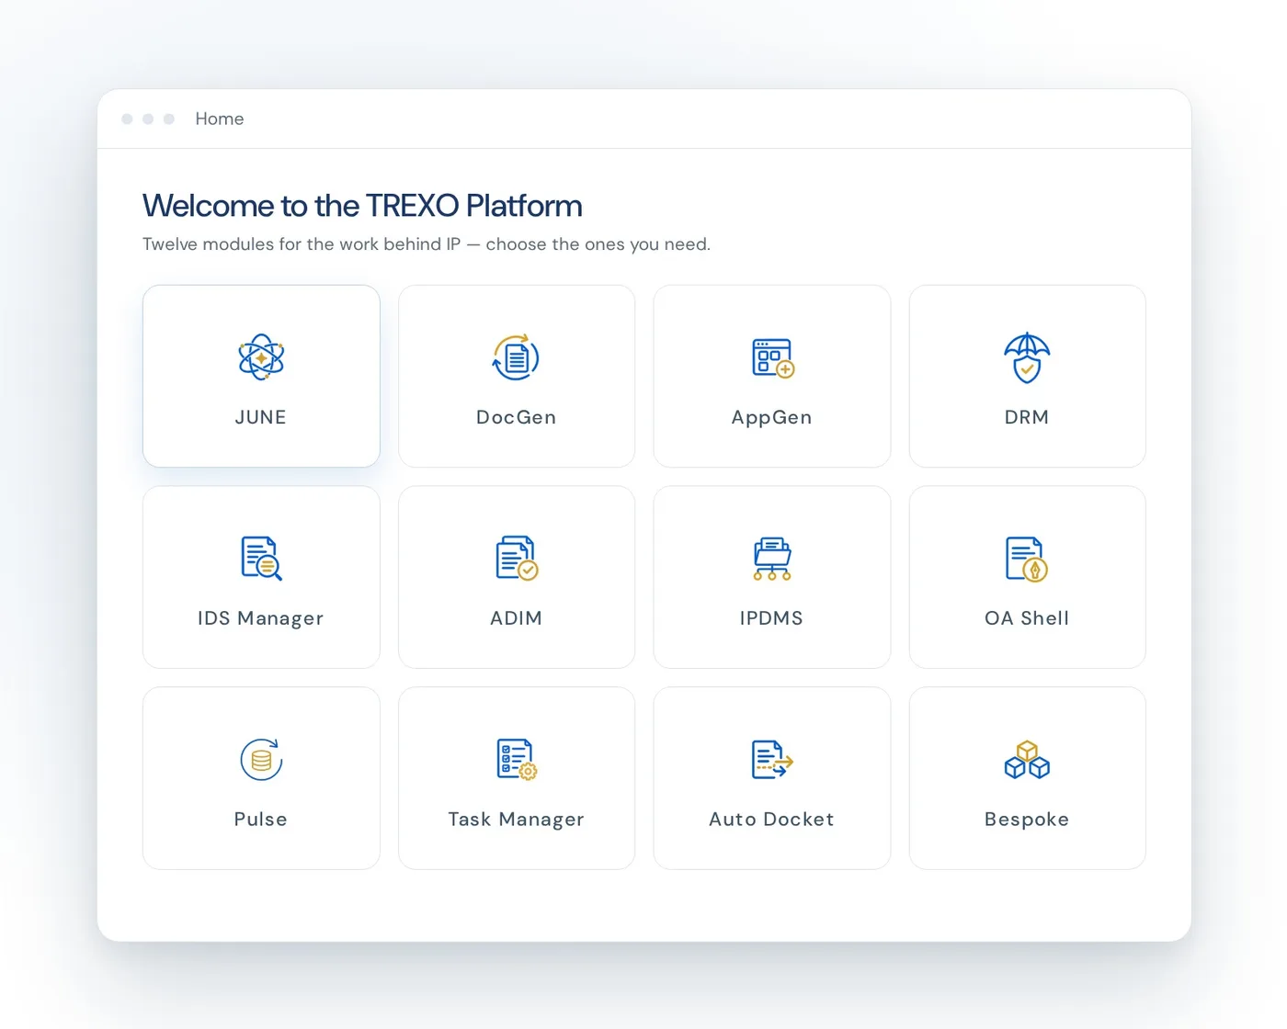The width and height of the screenshot is (1287, 1029).
Task: Select the AppGen window-plus icon
Action: (x=772, y=357)
